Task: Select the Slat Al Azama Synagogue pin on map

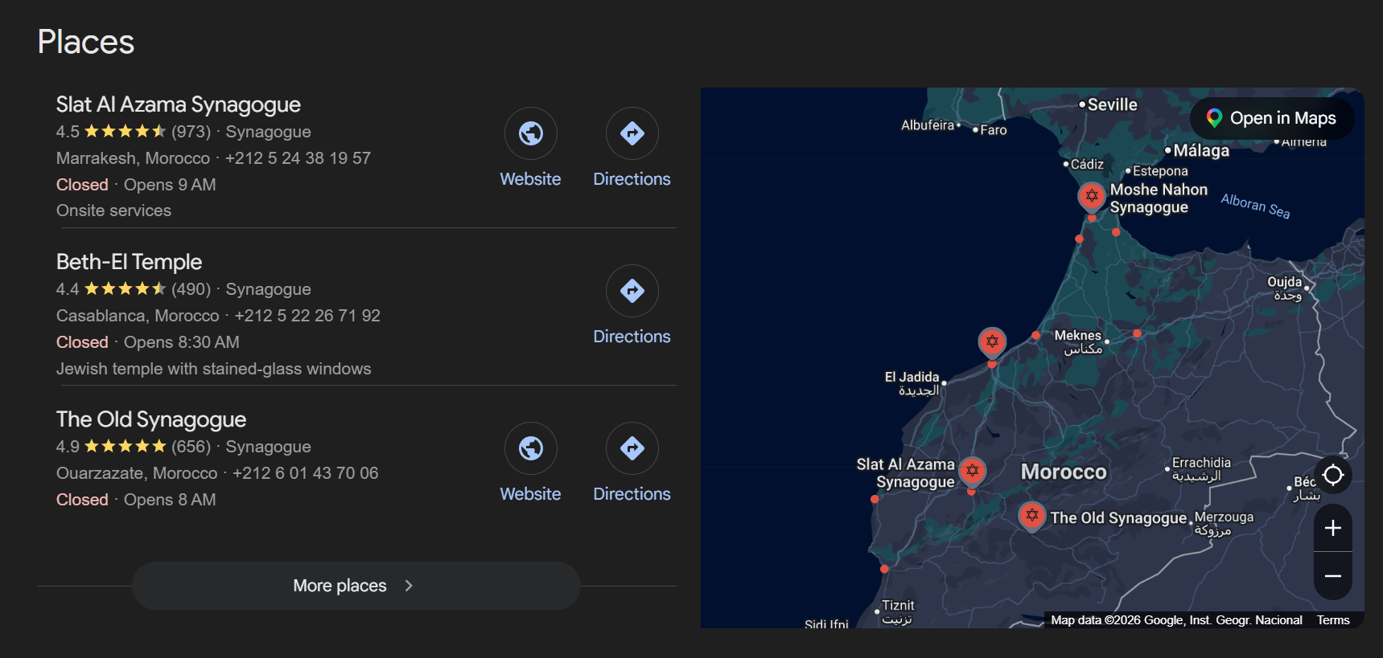Action: [972, 471]
